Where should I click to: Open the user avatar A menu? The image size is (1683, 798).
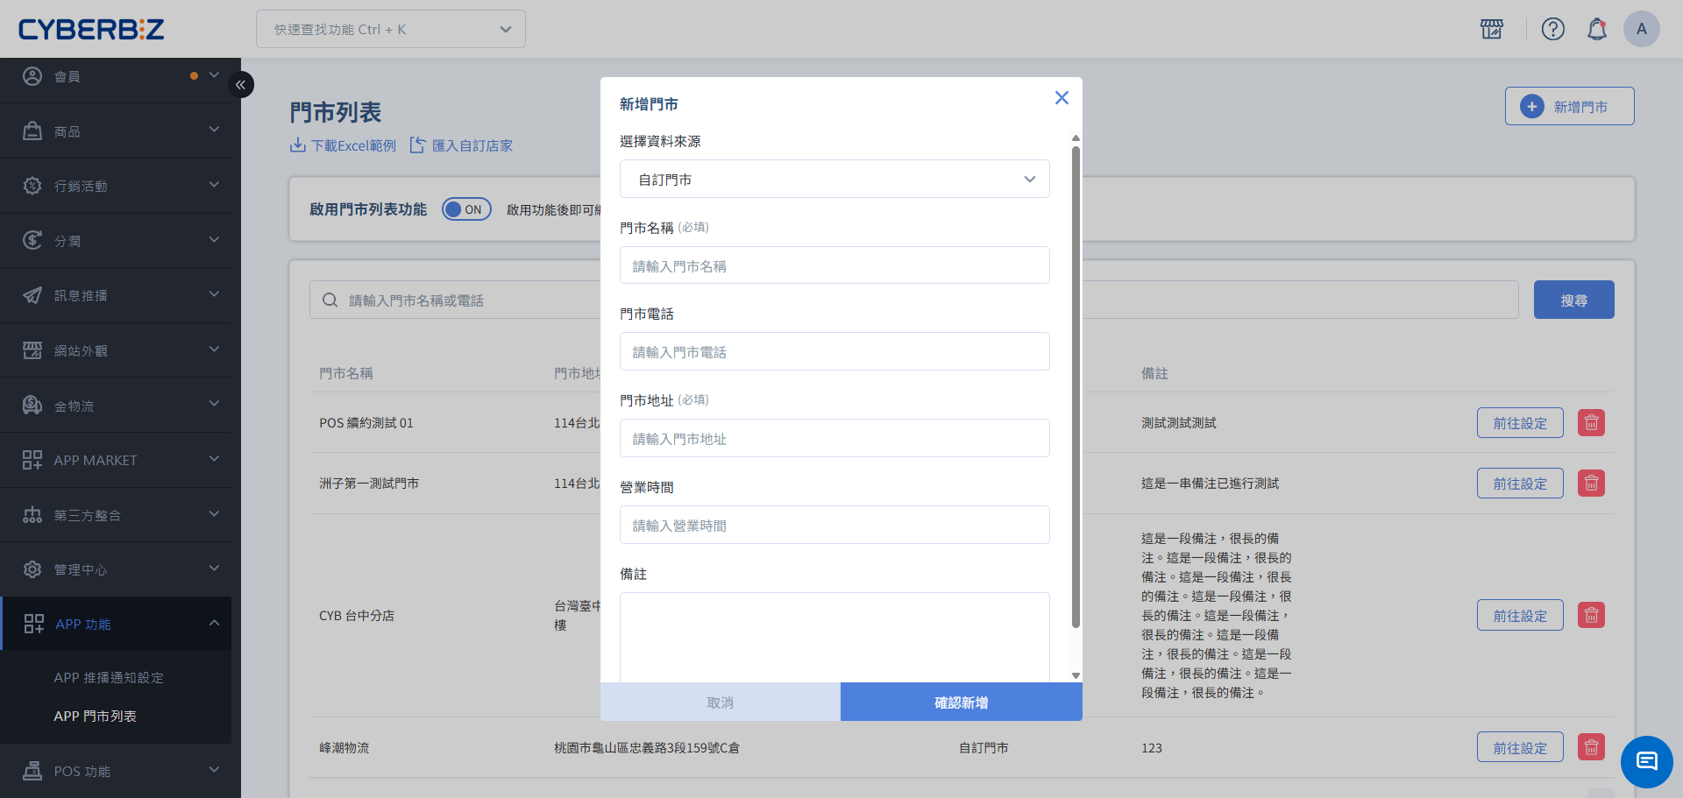tap(1642, 29)
